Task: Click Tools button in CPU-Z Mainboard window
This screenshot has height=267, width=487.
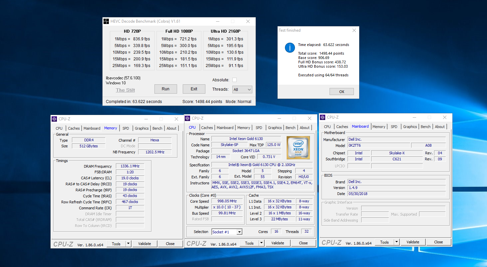Action: (x=384, y=242)
